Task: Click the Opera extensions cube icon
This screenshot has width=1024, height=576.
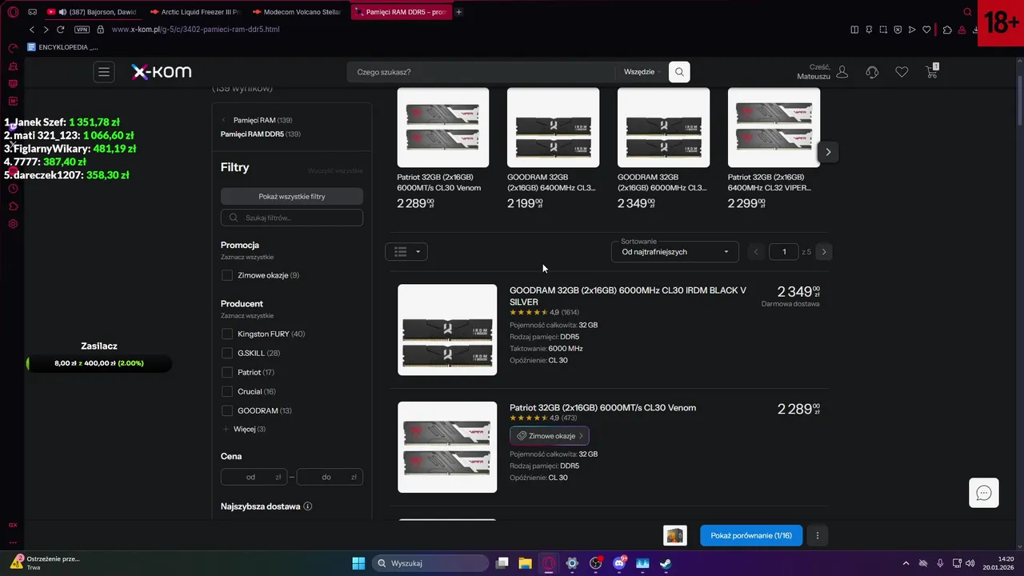Action: (x=947, y=30)
